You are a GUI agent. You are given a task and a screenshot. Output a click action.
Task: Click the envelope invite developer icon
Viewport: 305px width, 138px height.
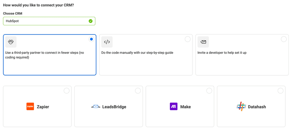pos(203,42)
